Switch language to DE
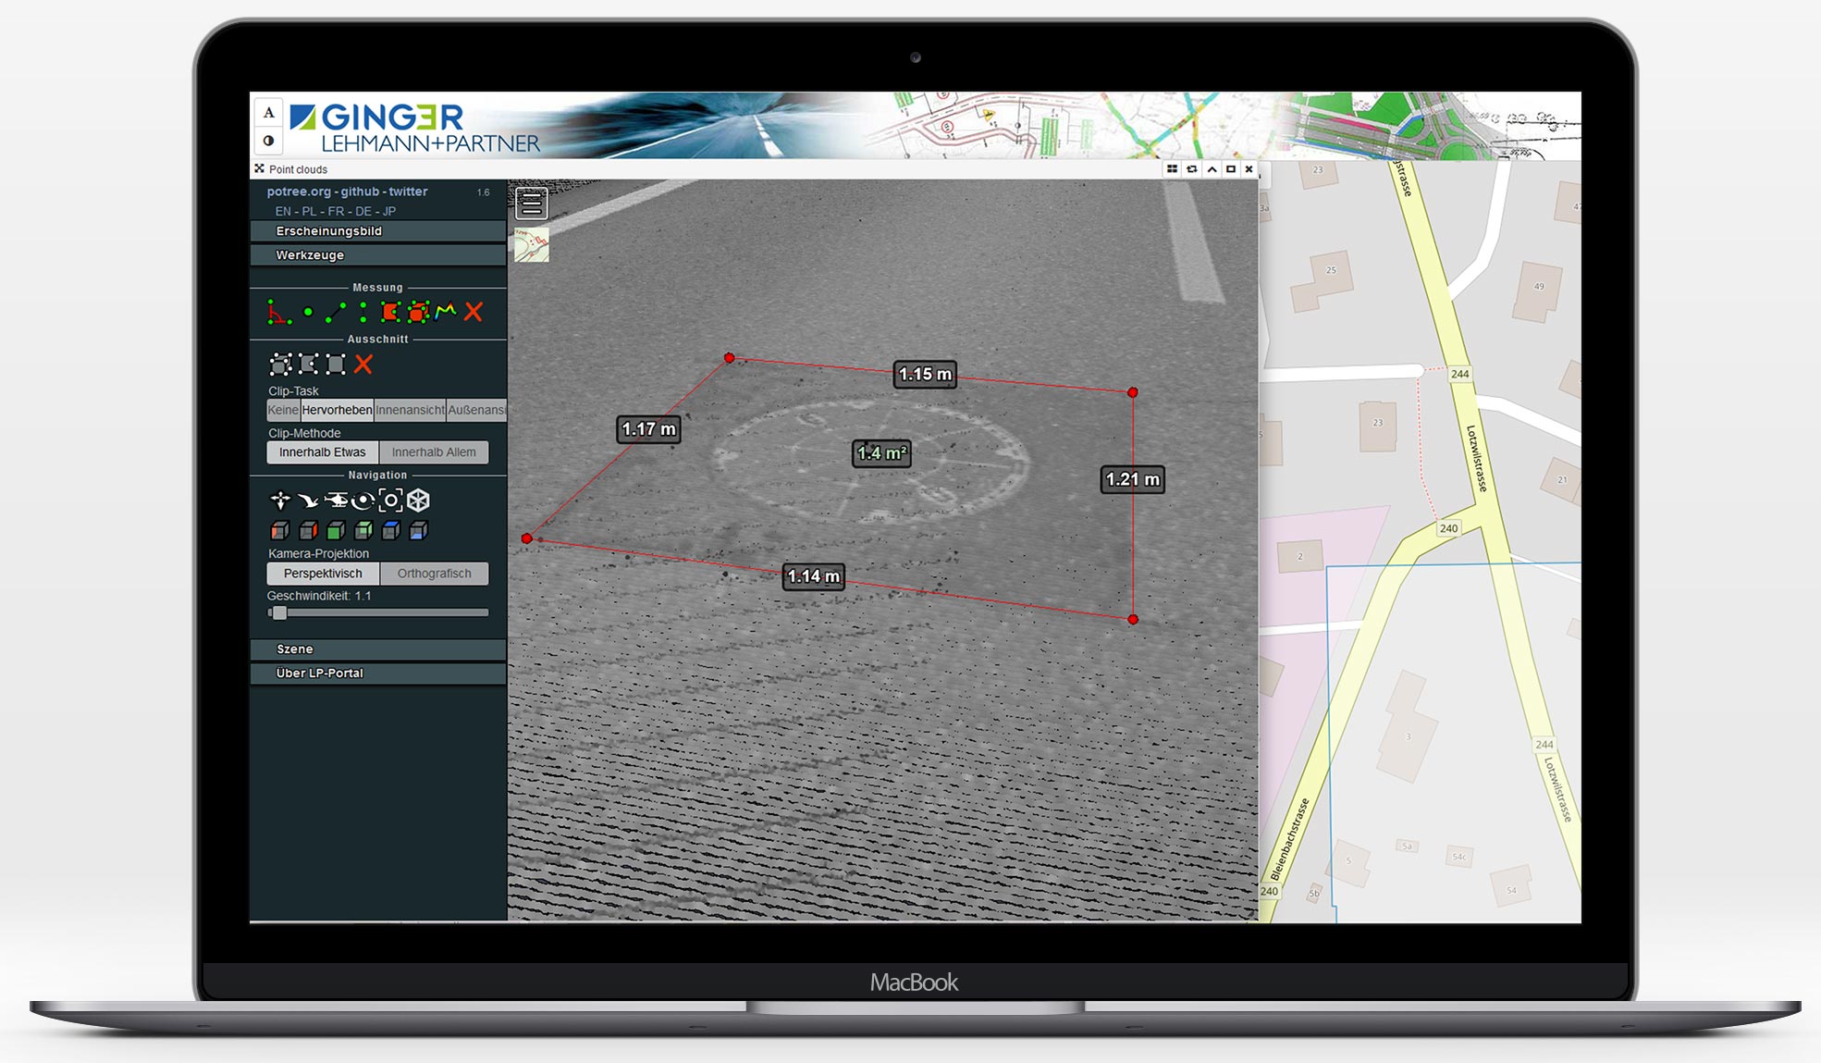Screen dimensions: 1821x1063 tap(363, 211)
